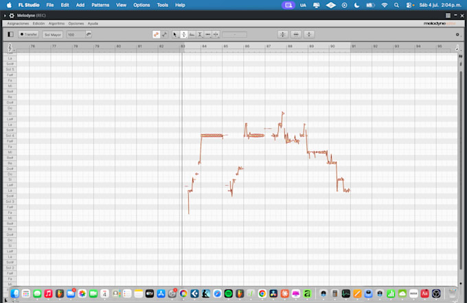Image resolution: width=467 pixels, height=303 pixels.
Task: Switch to the highlighted orange blob edit mode
Action: pos(157,34)
